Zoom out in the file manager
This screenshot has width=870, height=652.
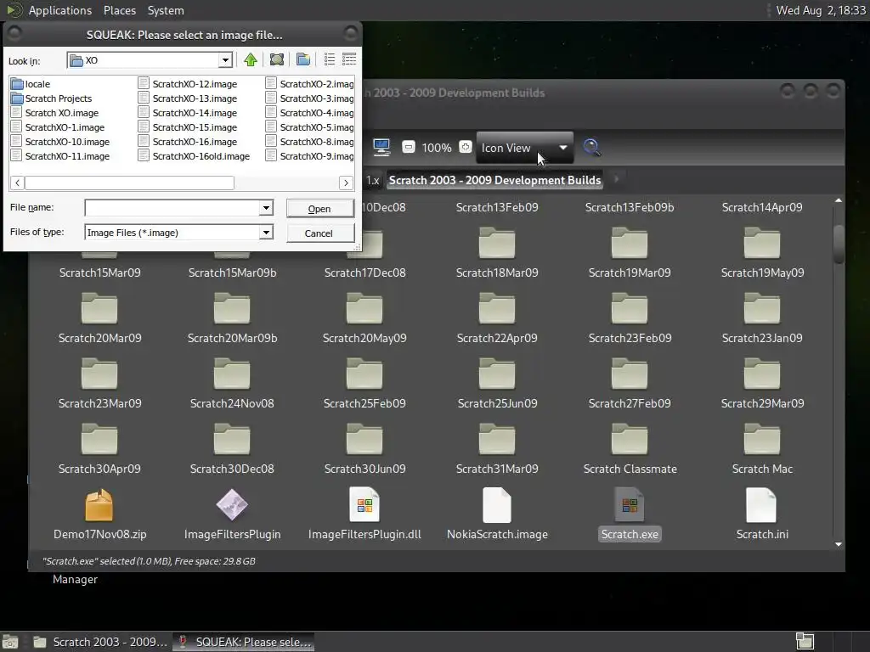click(409, 148)
